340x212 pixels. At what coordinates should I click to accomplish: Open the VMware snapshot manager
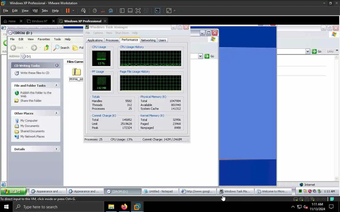[x=111, y=11]
